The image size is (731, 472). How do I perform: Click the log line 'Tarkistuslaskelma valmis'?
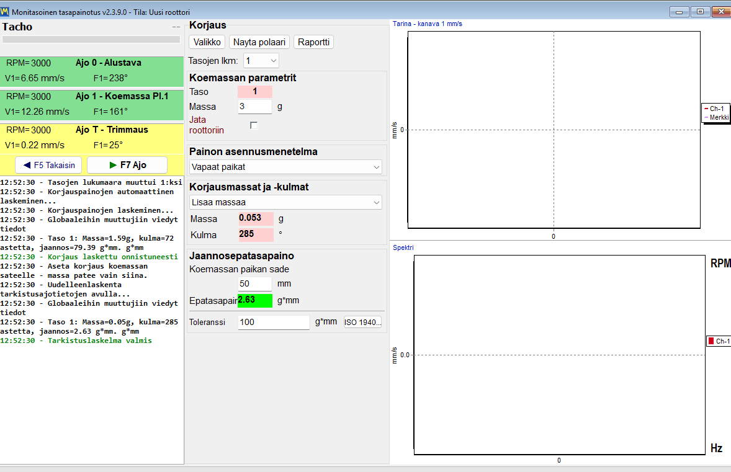[x=76, y=341]
